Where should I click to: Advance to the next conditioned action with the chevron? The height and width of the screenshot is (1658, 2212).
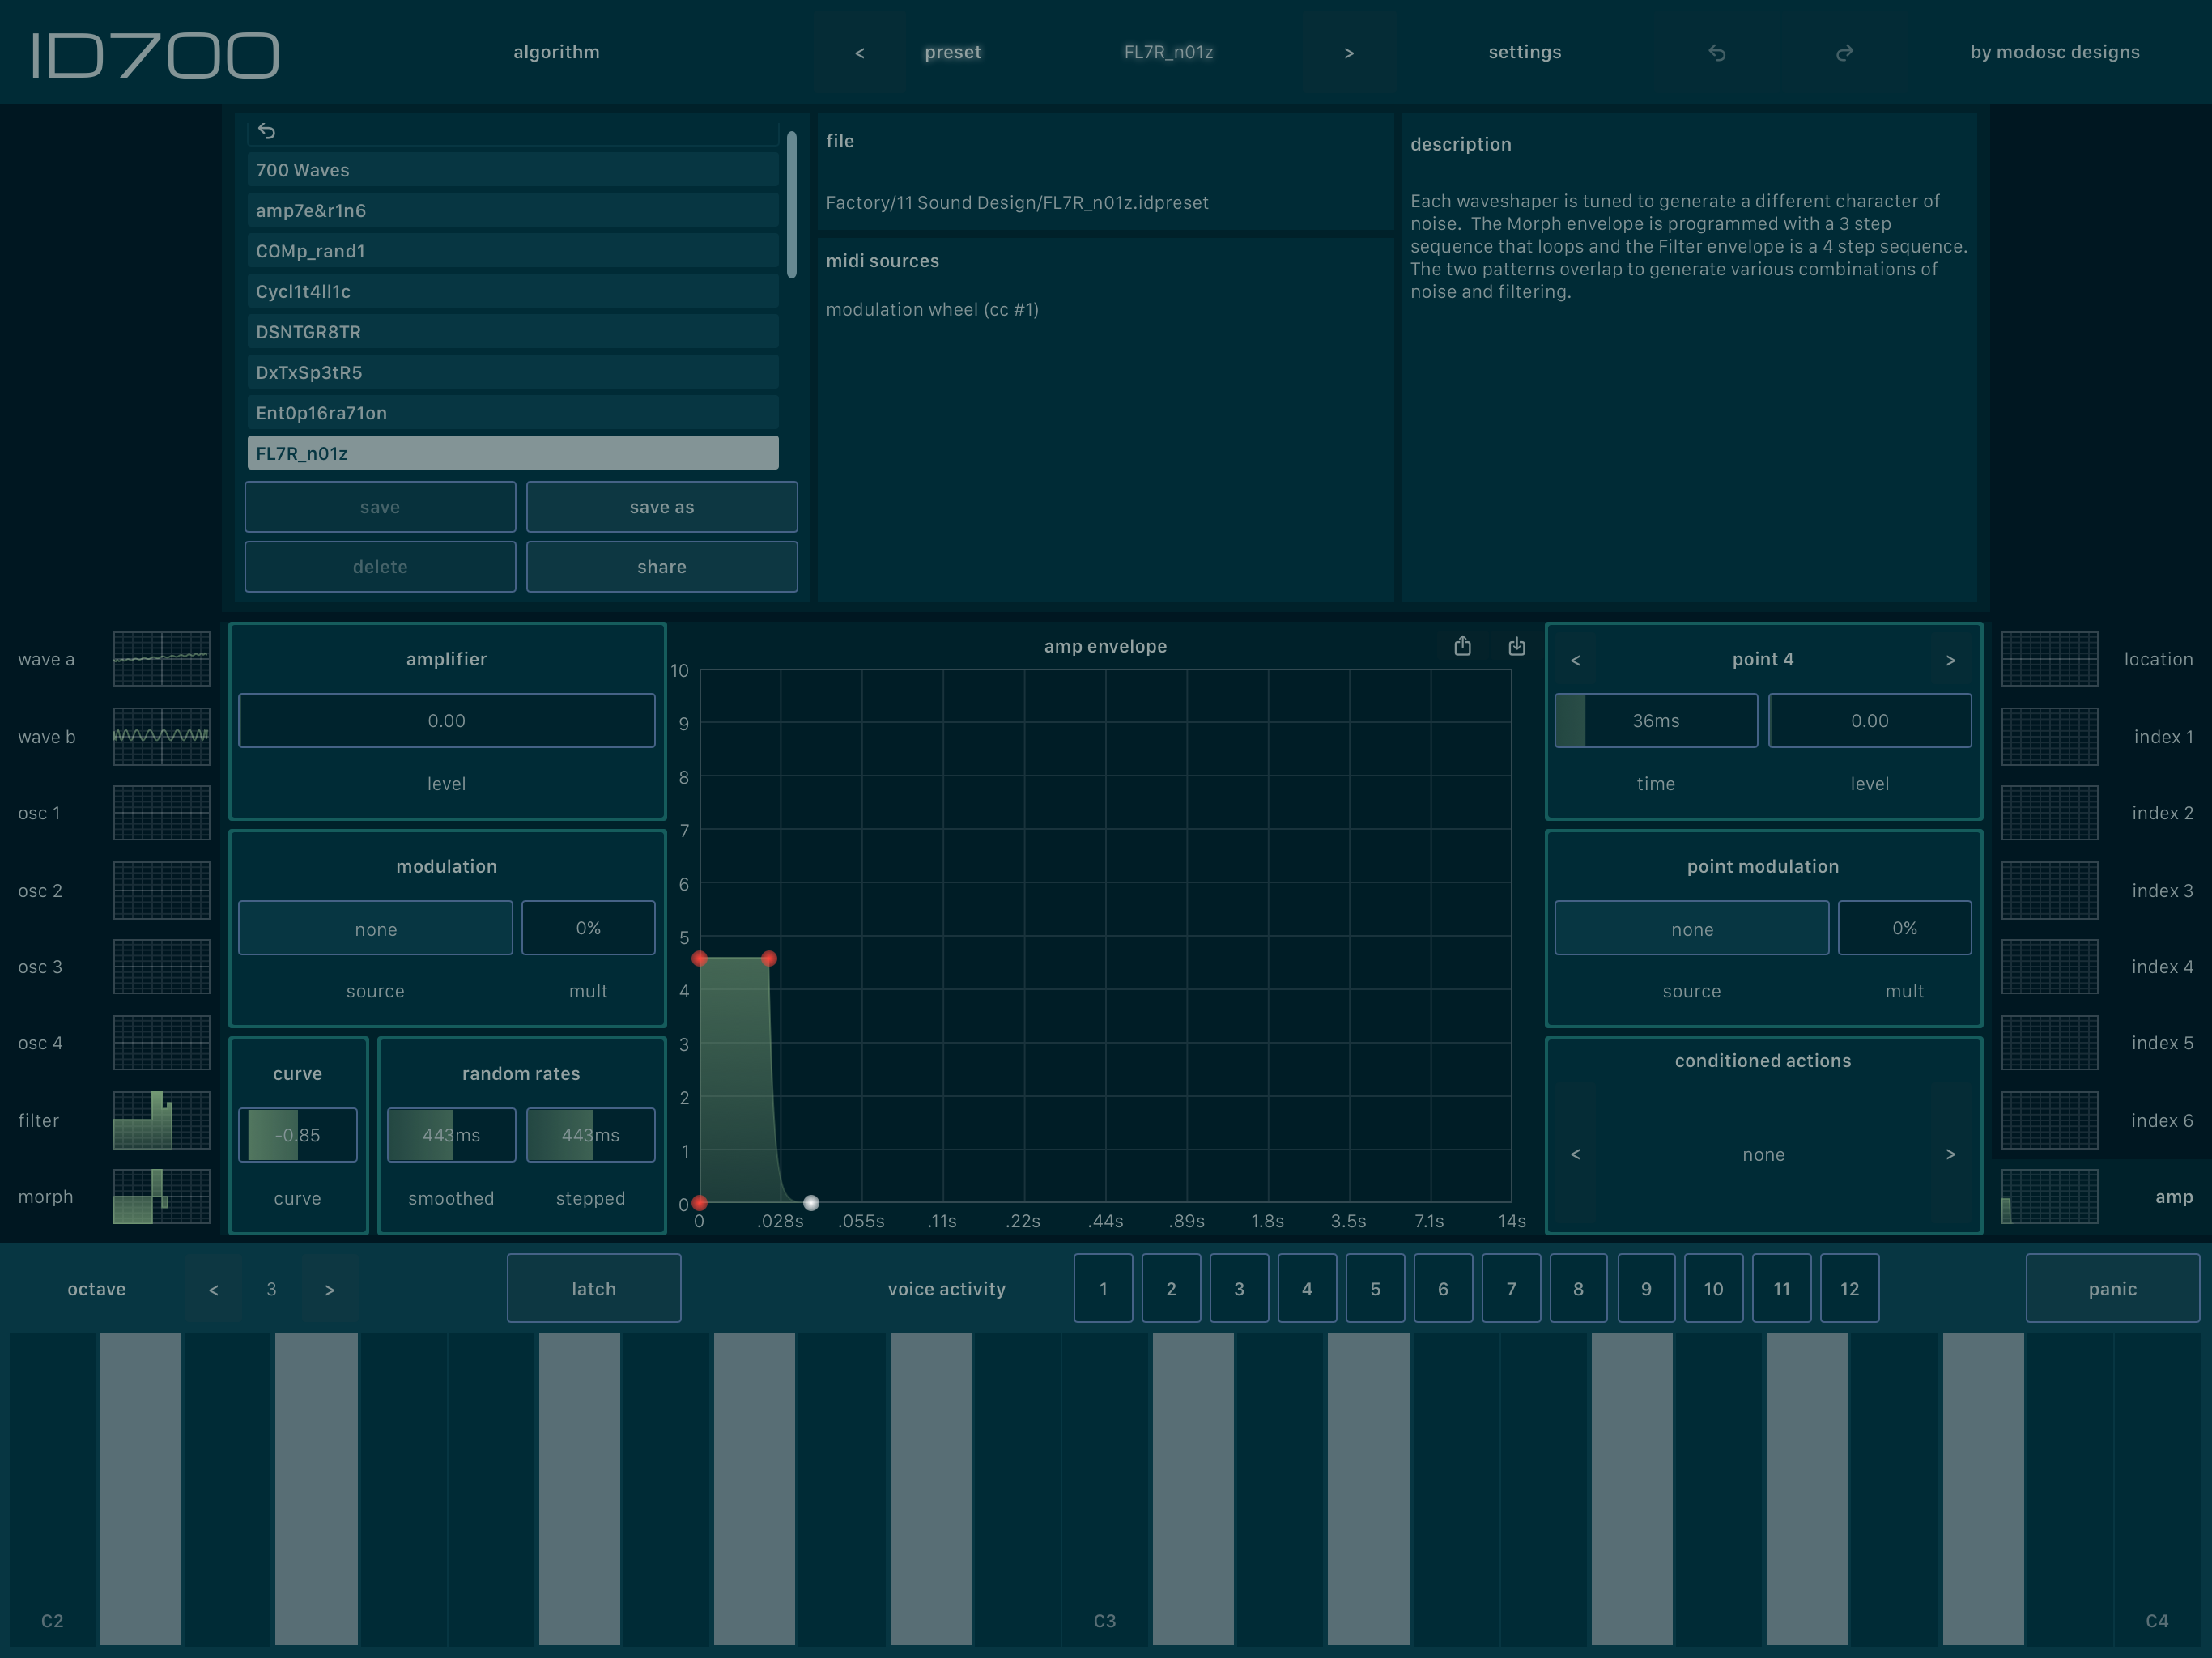tap(1951, 1154)
